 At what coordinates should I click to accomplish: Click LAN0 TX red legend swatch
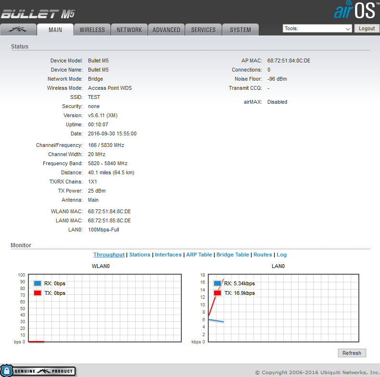(217, 293)
